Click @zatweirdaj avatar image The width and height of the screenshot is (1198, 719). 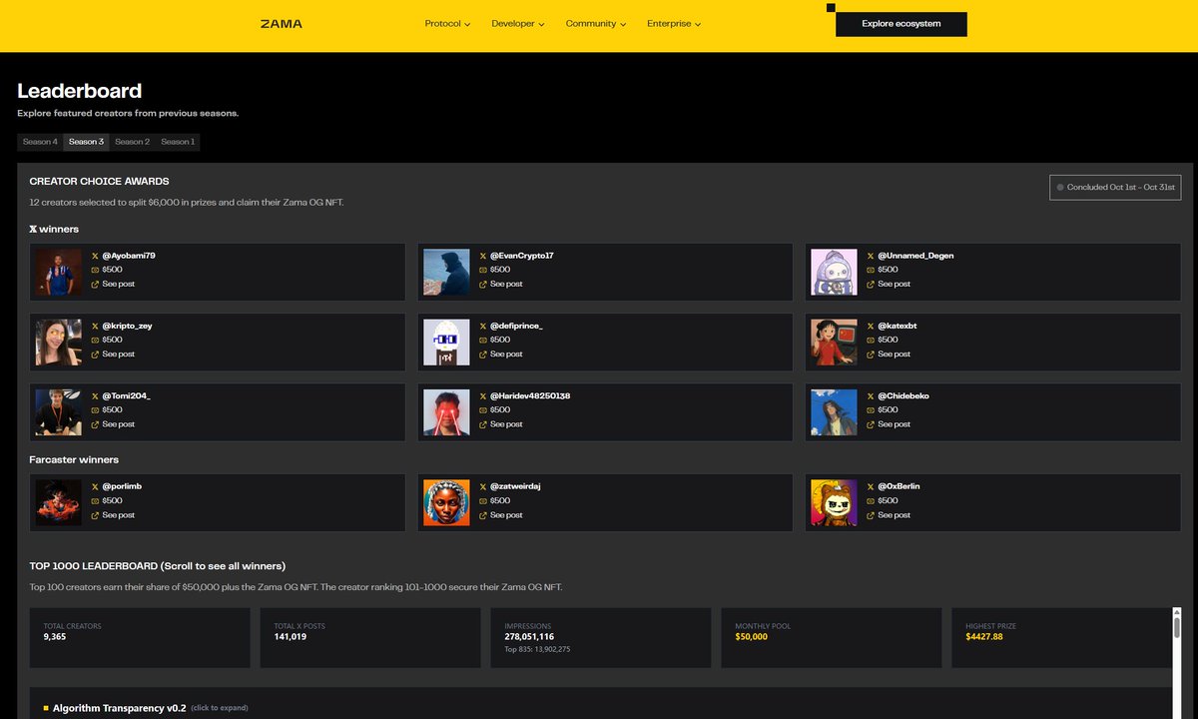tap(446, 503)
